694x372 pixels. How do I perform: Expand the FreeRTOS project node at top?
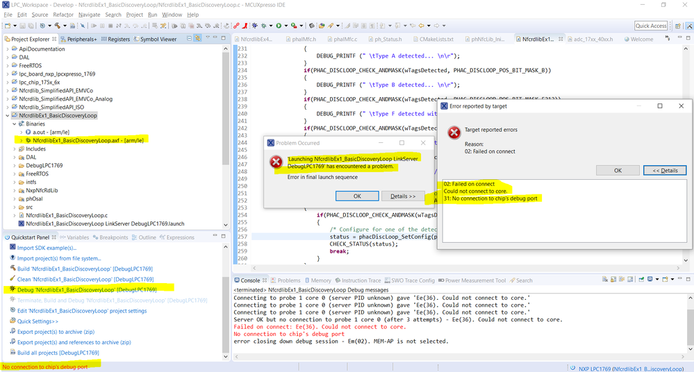click(x=8, y=65)
